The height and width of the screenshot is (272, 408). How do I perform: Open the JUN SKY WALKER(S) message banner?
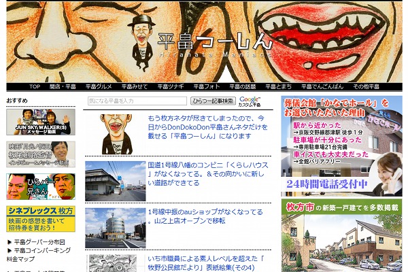coord(40,122)
